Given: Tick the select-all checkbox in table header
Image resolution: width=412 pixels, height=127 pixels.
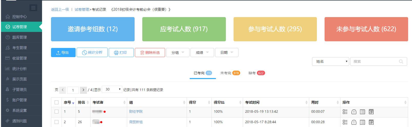Looking at the screenshot, I should 56,103.
